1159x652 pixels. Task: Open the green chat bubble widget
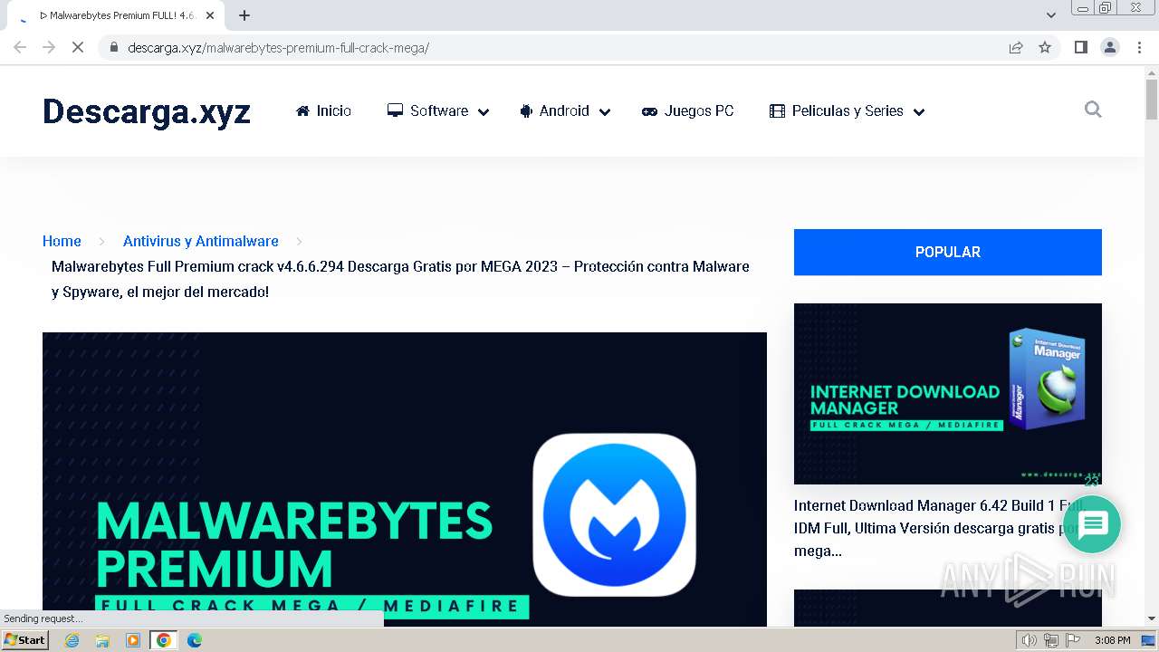[1091, 524]
